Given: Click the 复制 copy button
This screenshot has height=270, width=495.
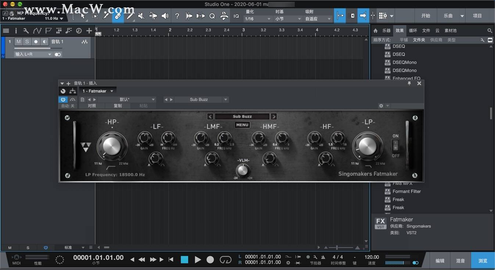Looking at the screenshot, I should tap(118, 106).
